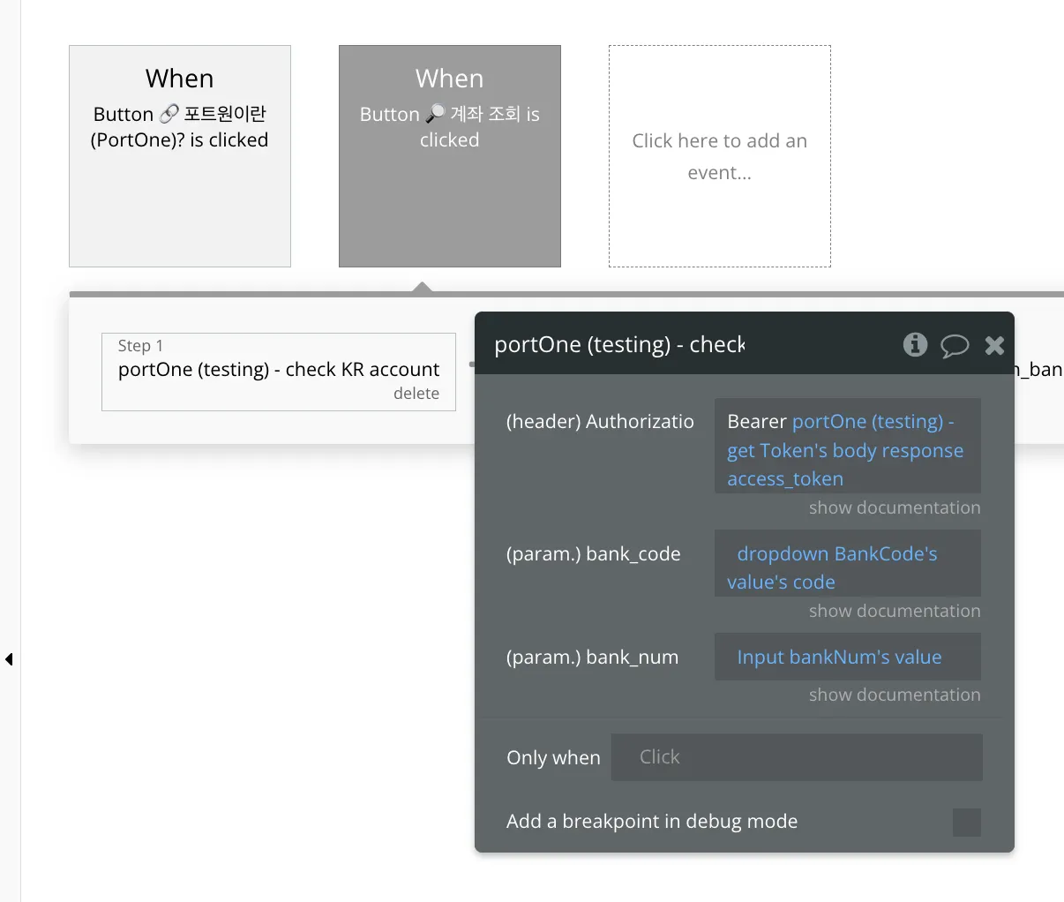Show documentation for the bank_code parameter
The height and width of the screenshot is (902, 1064).
click(894, 611)
